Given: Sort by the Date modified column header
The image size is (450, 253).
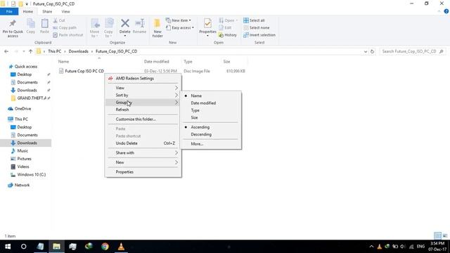Looking at the screenshot, I should pyautogui.click(x=156, y=61).
